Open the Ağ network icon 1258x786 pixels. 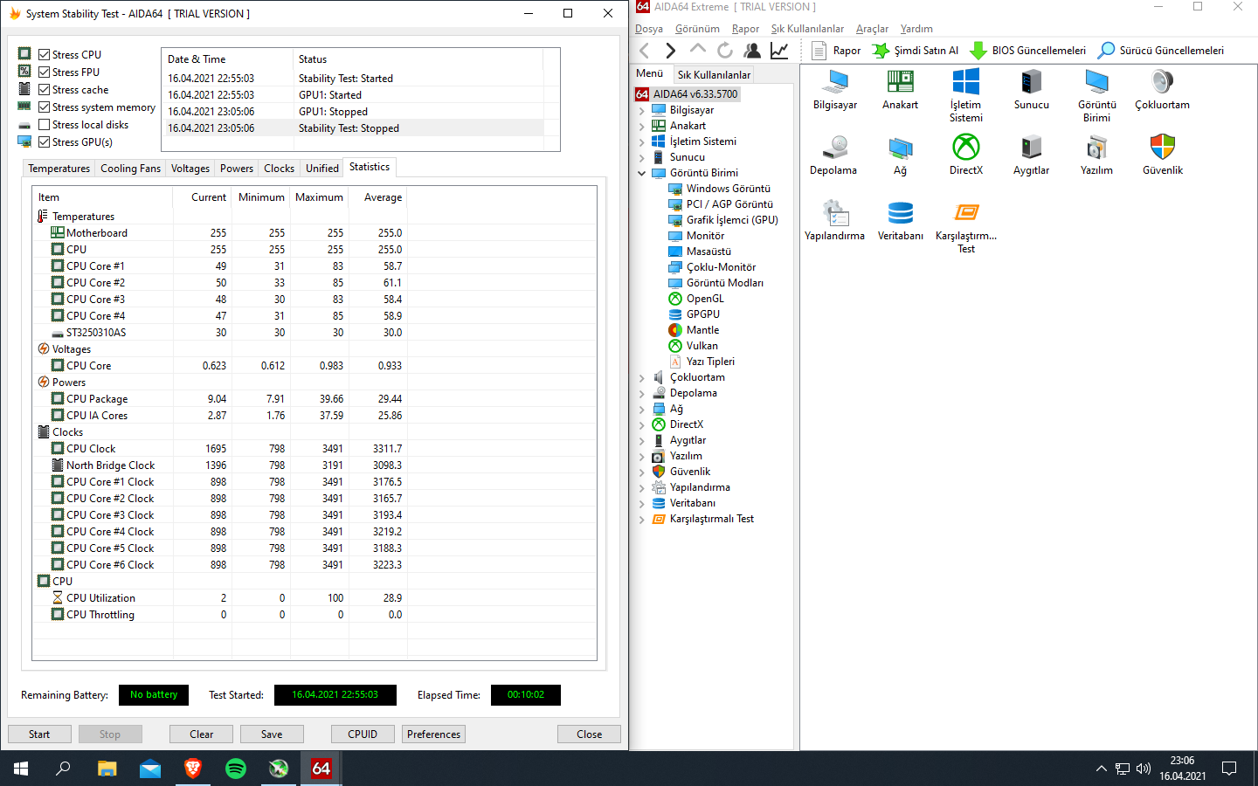900,155
